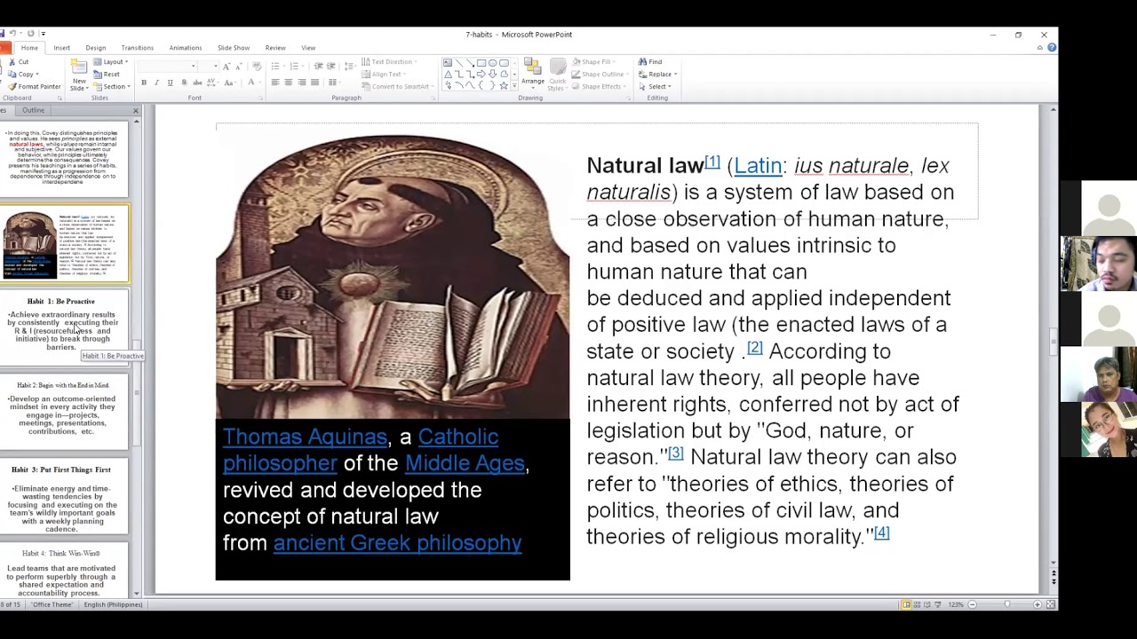Open the Layout dropdown

coord(112,62)
